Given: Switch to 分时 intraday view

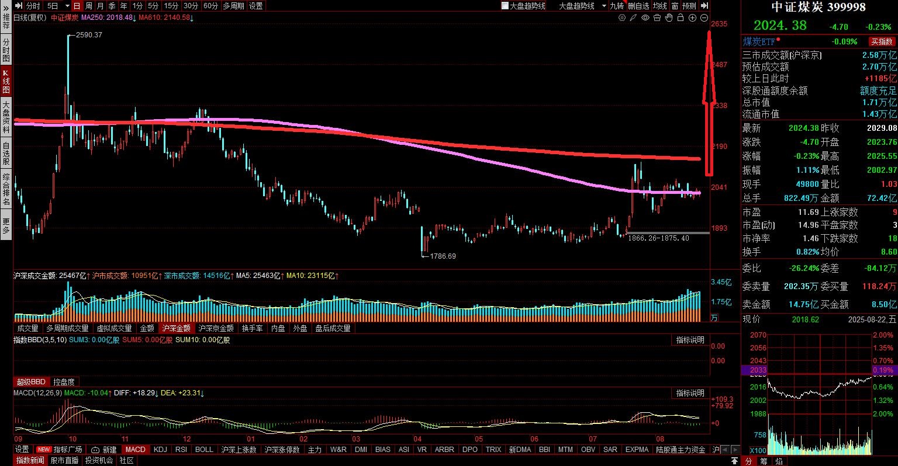Looking at the screenshot, I should (33, 6).
